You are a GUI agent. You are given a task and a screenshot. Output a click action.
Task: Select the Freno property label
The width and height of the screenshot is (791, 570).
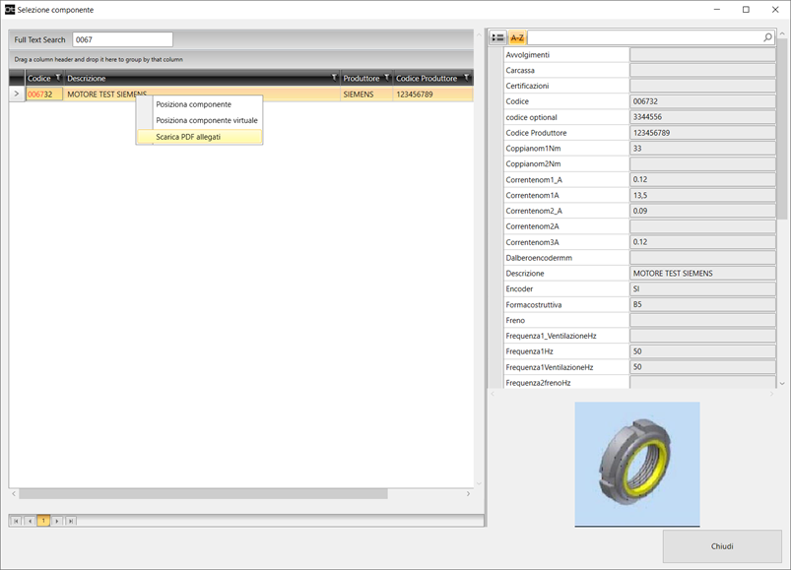[x=515, y=320]
